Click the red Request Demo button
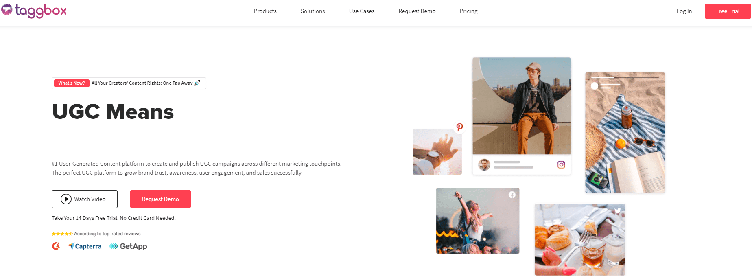 (160, 199)
